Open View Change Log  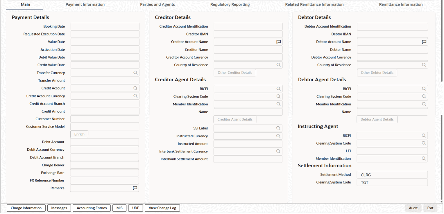tap(162, 208)
